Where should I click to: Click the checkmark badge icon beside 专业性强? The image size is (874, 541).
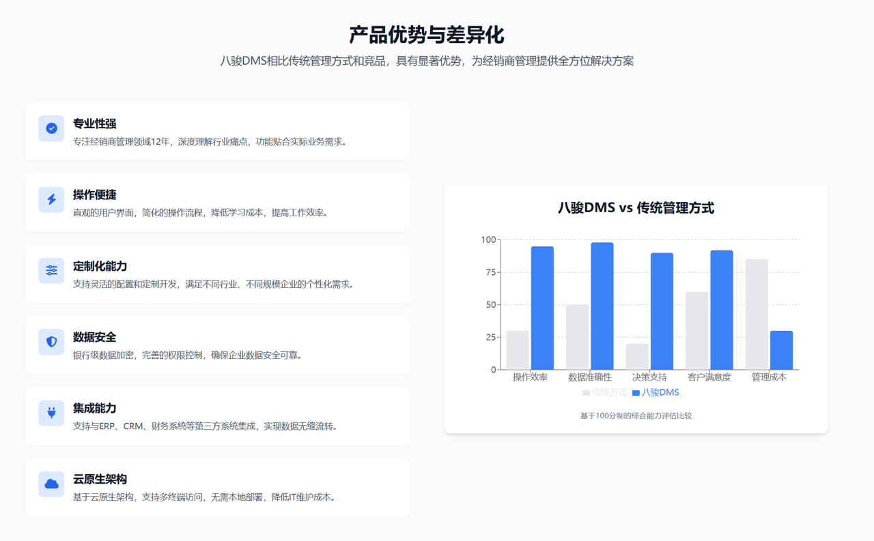coord(51,128)
